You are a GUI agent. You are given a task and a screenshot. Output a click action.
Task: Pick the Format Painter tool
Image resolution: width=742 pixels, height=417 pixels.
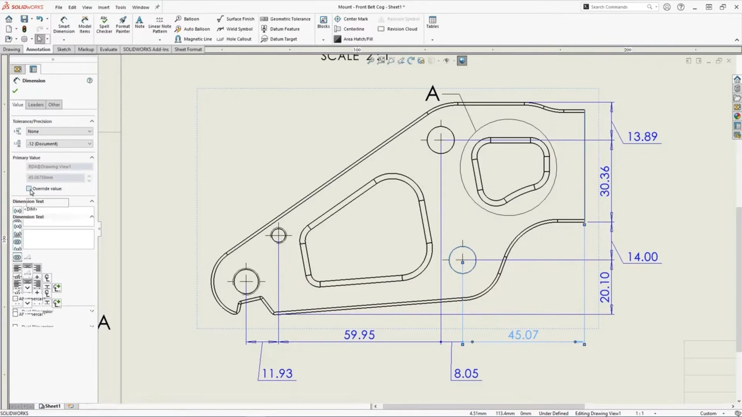(x=123, y=25)
